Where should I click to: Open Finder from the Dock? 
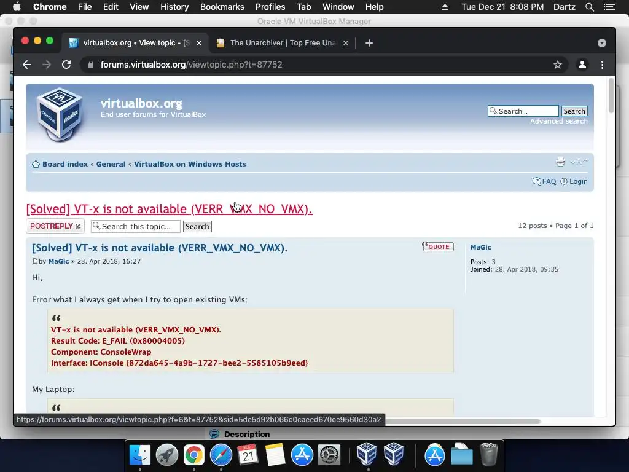pyautogui.click(x=140, y=455)
